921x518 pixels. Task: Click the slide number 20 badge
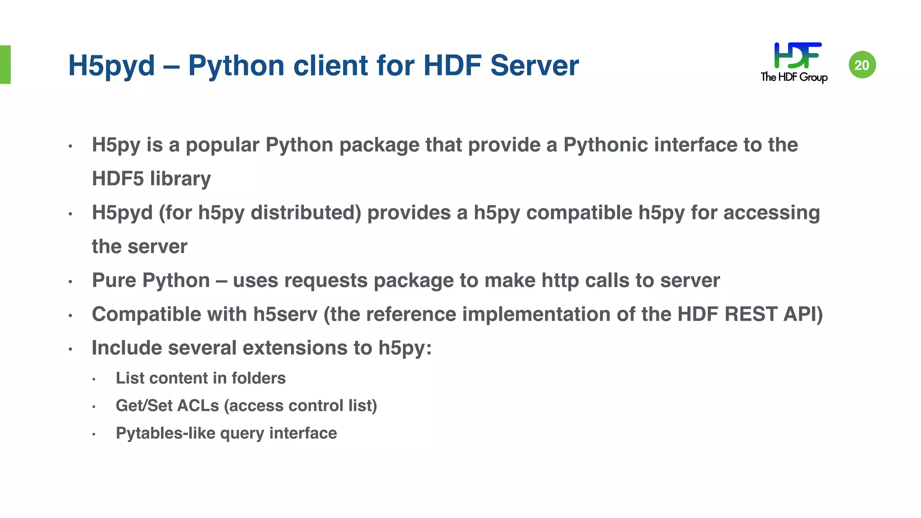[x=862, y=65]
